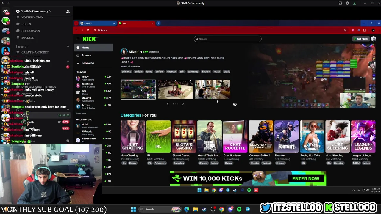Go to Home in Kick sidebar
Viewport: 381px width, 214px height.
tap(93, 48)
